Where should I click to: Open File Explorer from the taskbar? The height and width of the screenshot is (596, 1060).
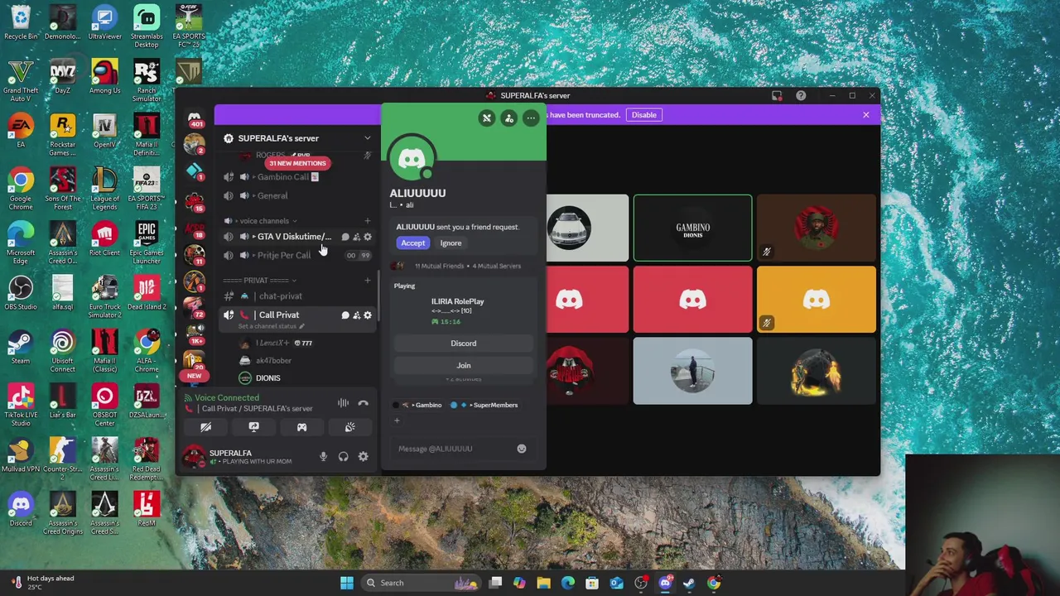click(543, 583)
